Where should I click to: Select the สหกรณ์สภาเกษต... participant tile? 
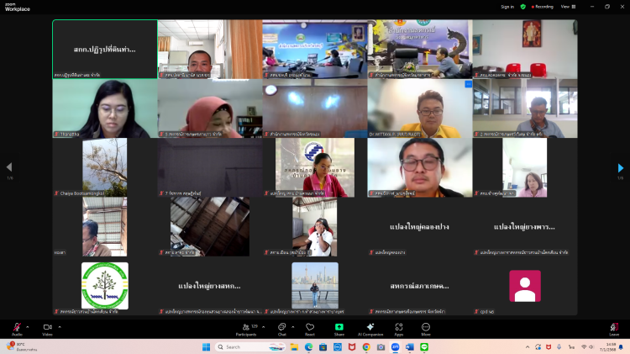420,286
